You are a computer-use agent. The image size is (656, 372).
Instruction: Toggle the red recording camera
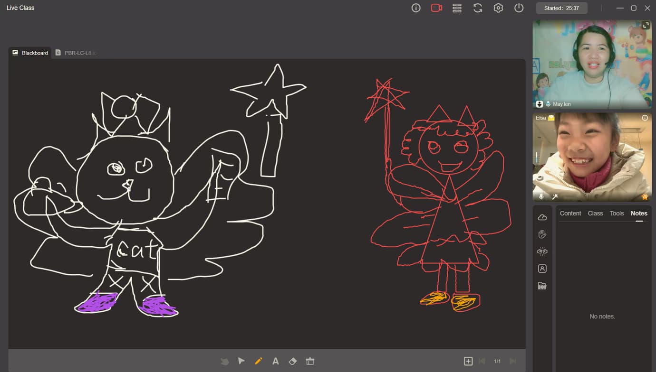[436, 8]
